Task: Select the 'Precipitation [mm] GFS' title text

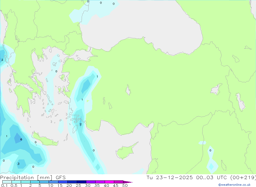Action: coord(33,177)
